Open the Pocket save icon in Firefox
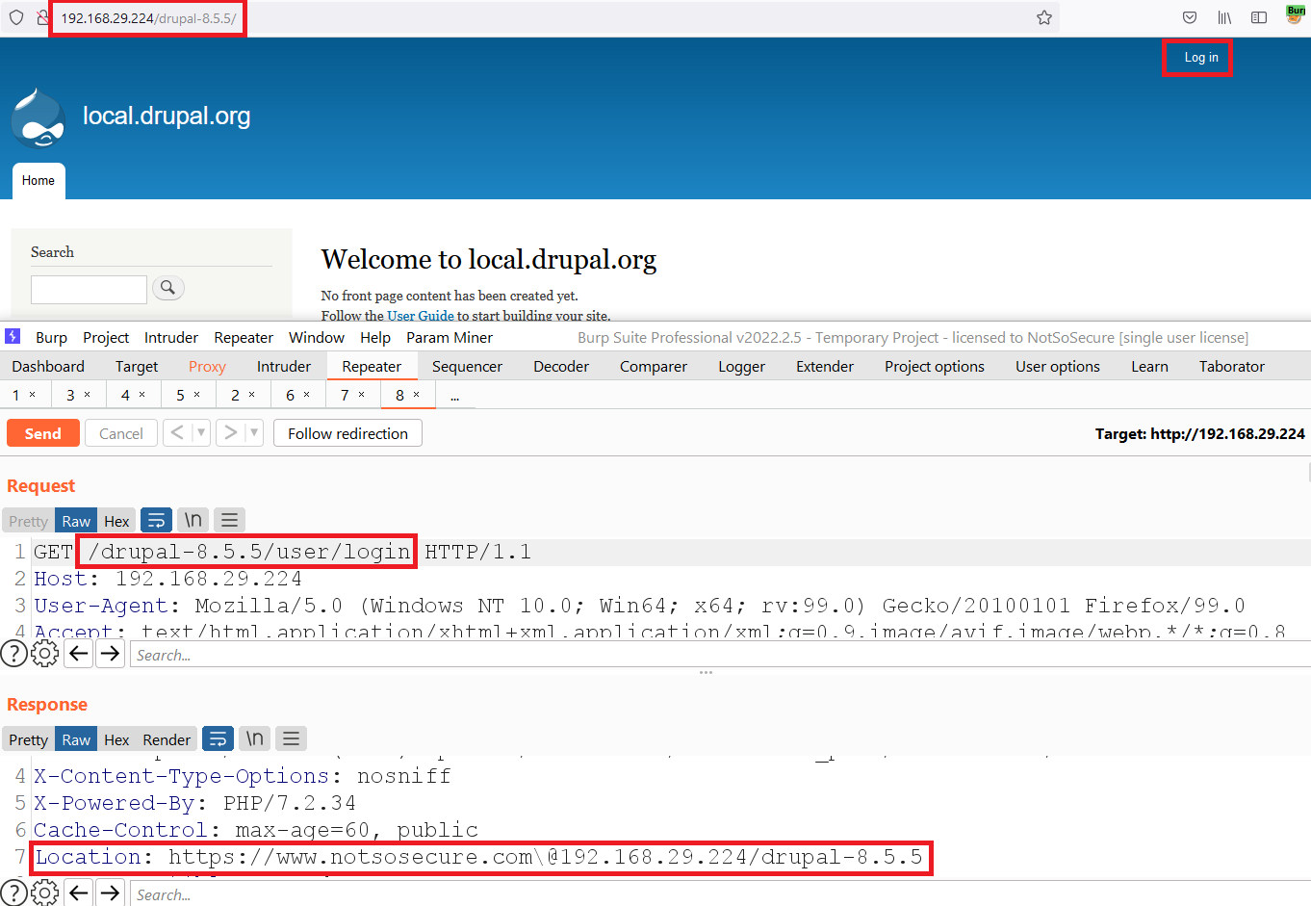Viewport: 1311px width, 906px height. click(1190, 17)
